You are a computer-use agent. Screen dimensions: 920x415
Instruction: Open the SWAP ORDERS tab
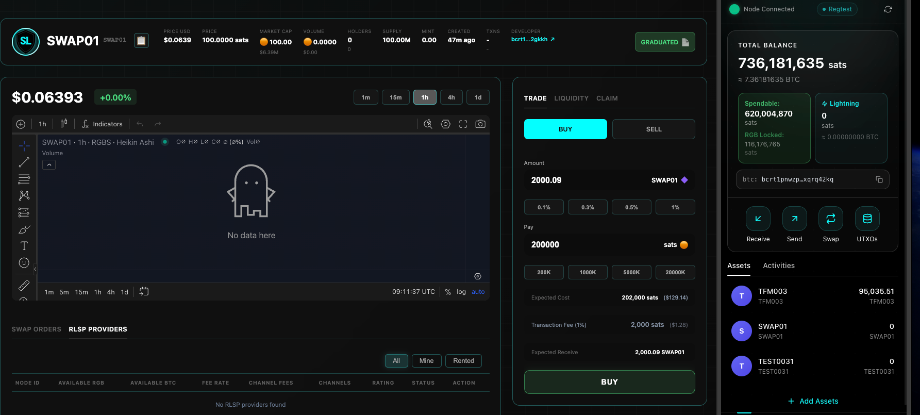(x=37, y=329)
